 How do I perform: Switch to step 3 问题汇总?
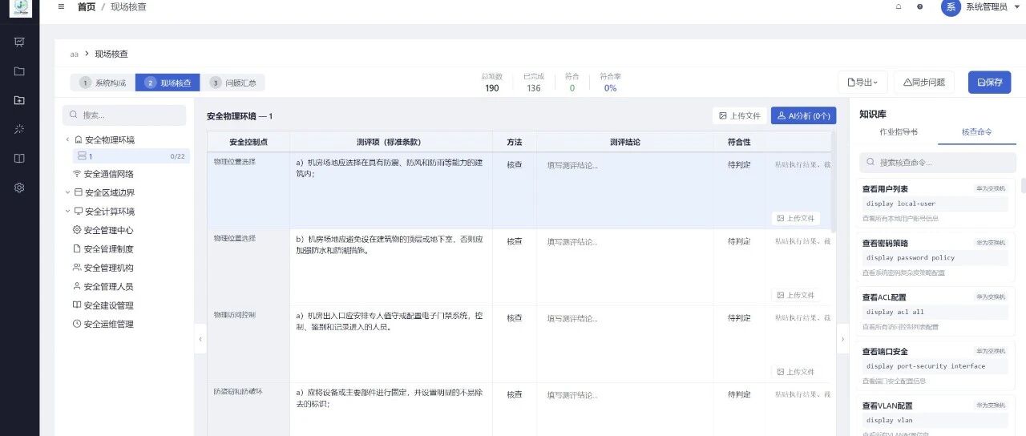(232, 83)
